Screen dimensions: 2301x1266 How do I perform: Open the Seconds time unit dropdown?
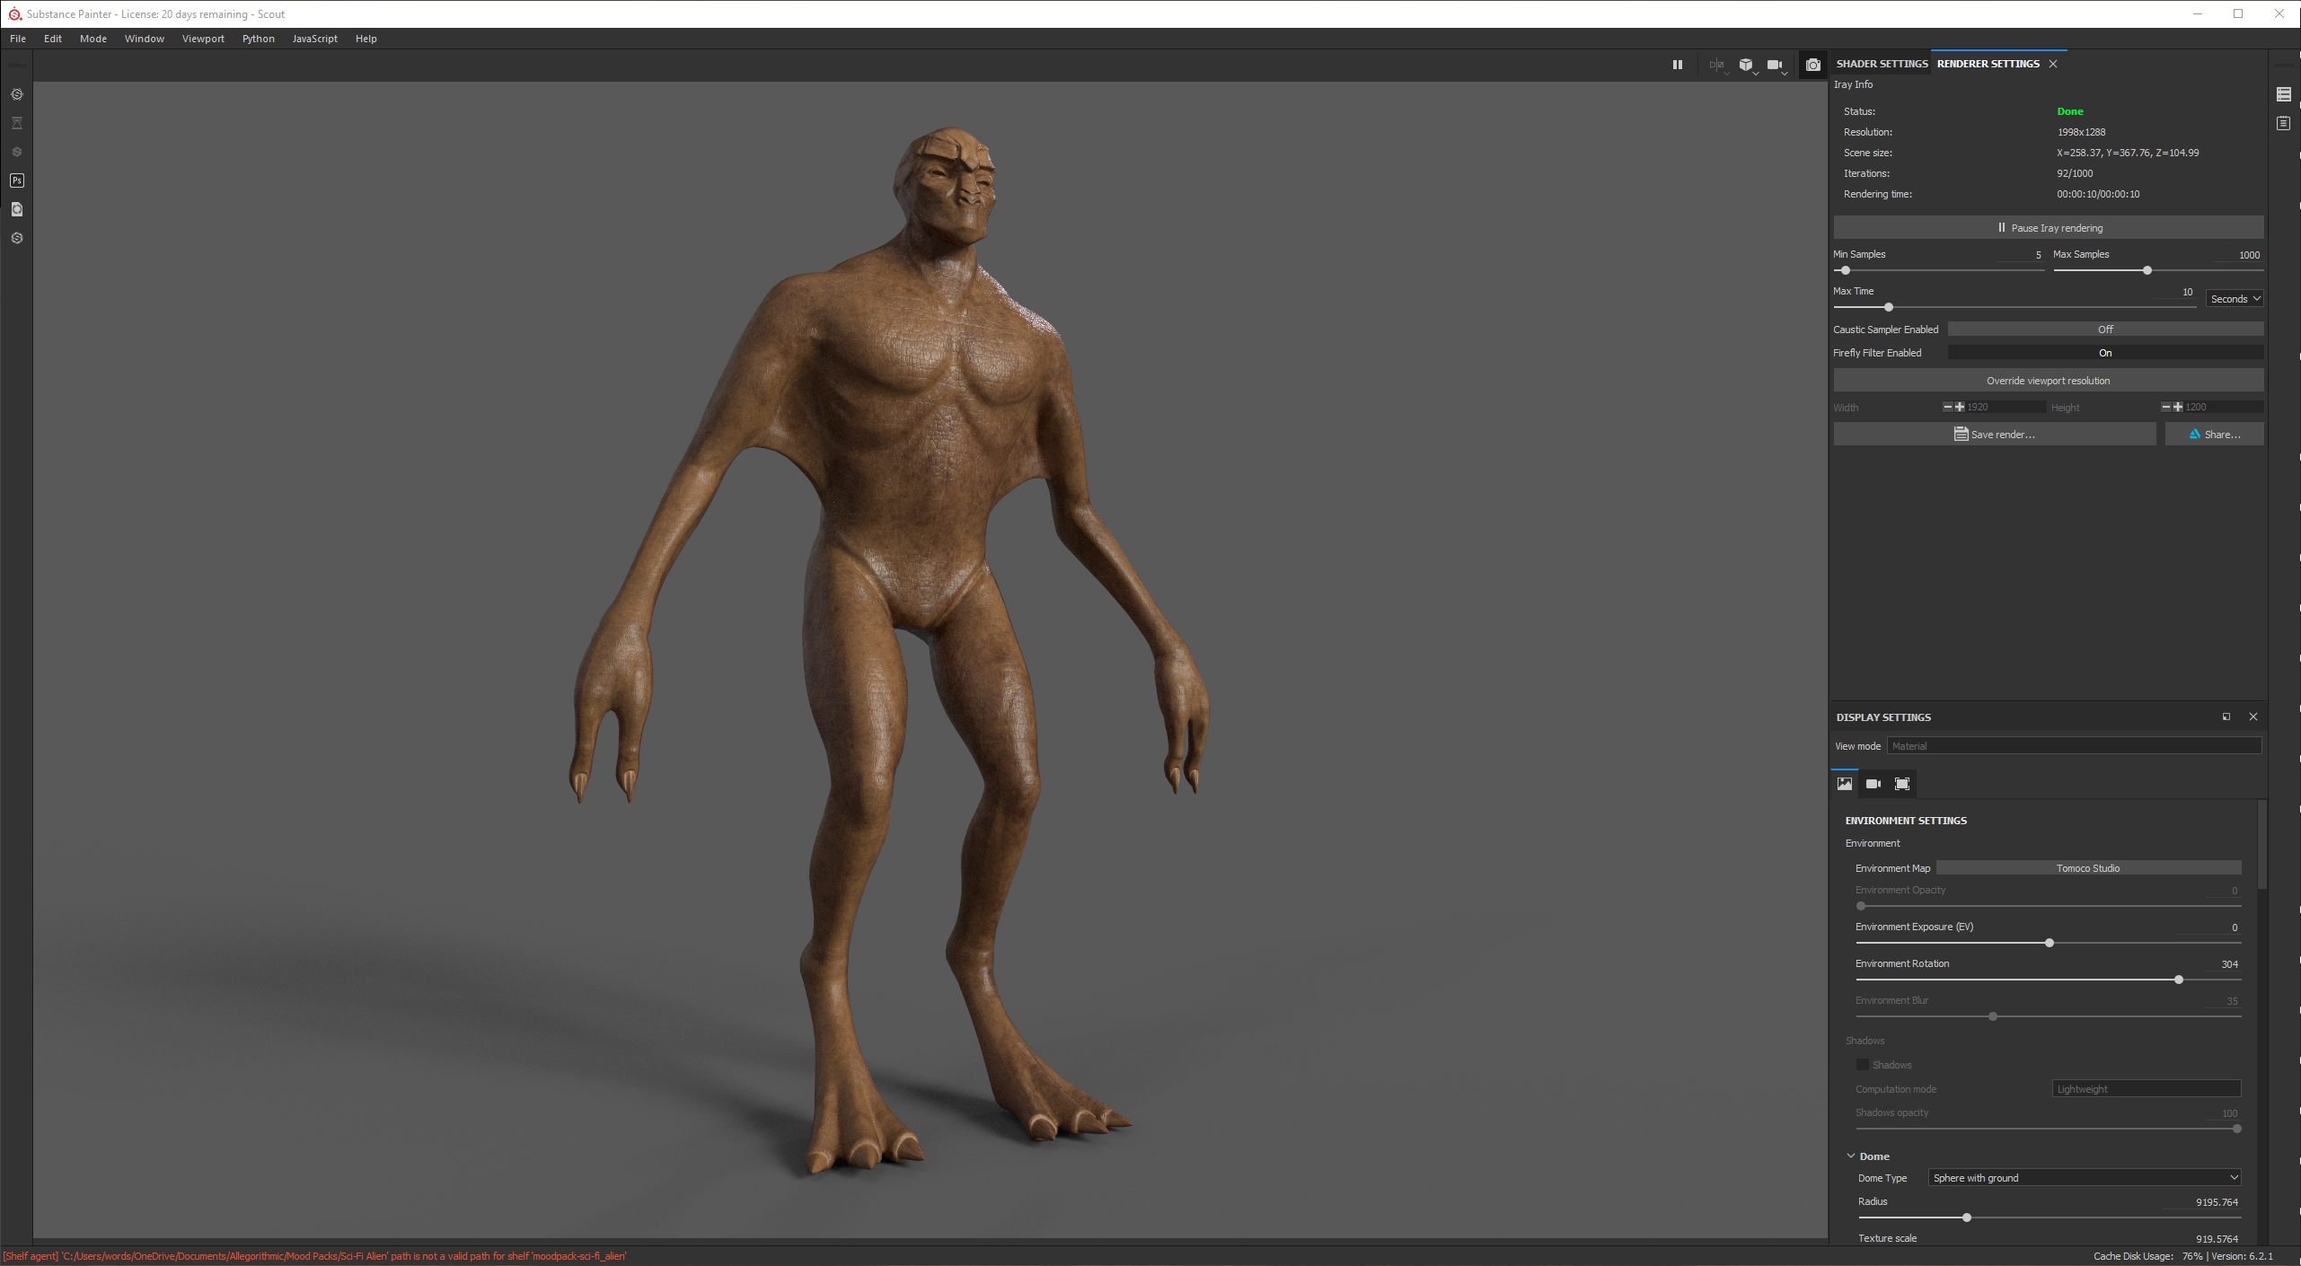(2235, 299)
